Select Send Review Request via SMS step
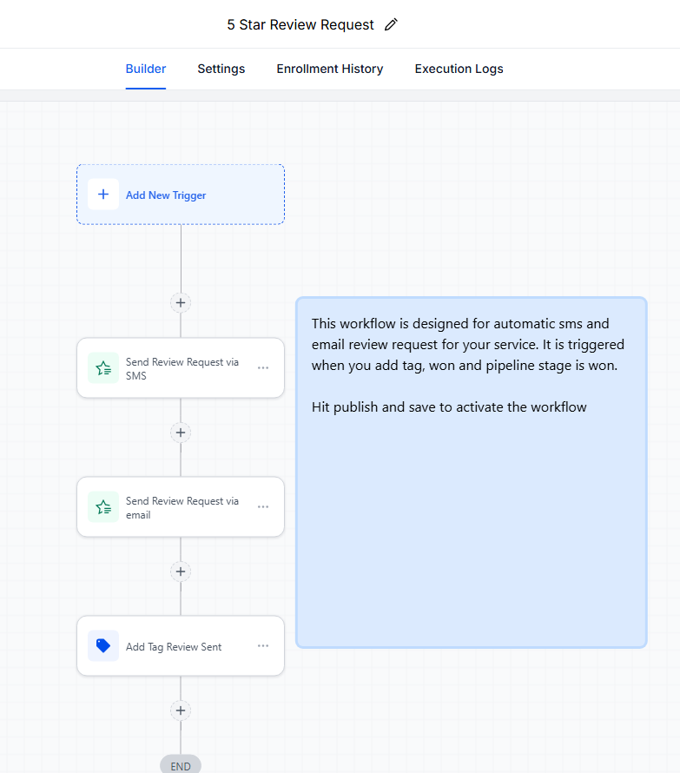The image size is (680, 773). (181, 367)
